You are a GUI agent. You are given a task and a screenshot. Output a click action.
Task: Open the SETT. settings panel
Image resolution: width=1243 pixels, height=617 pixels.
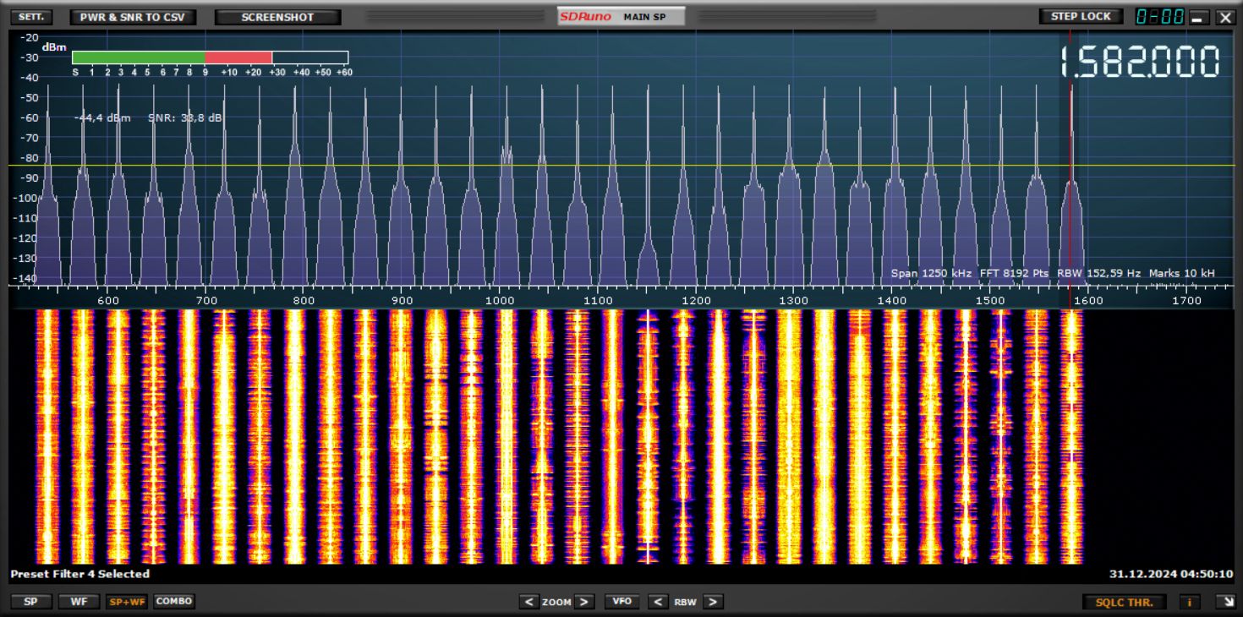31,17
